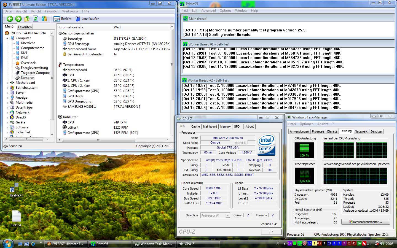Open the Datei menu in EVEREST
Image resolution: width=397 pixels, height=248 pixels.
8,11
